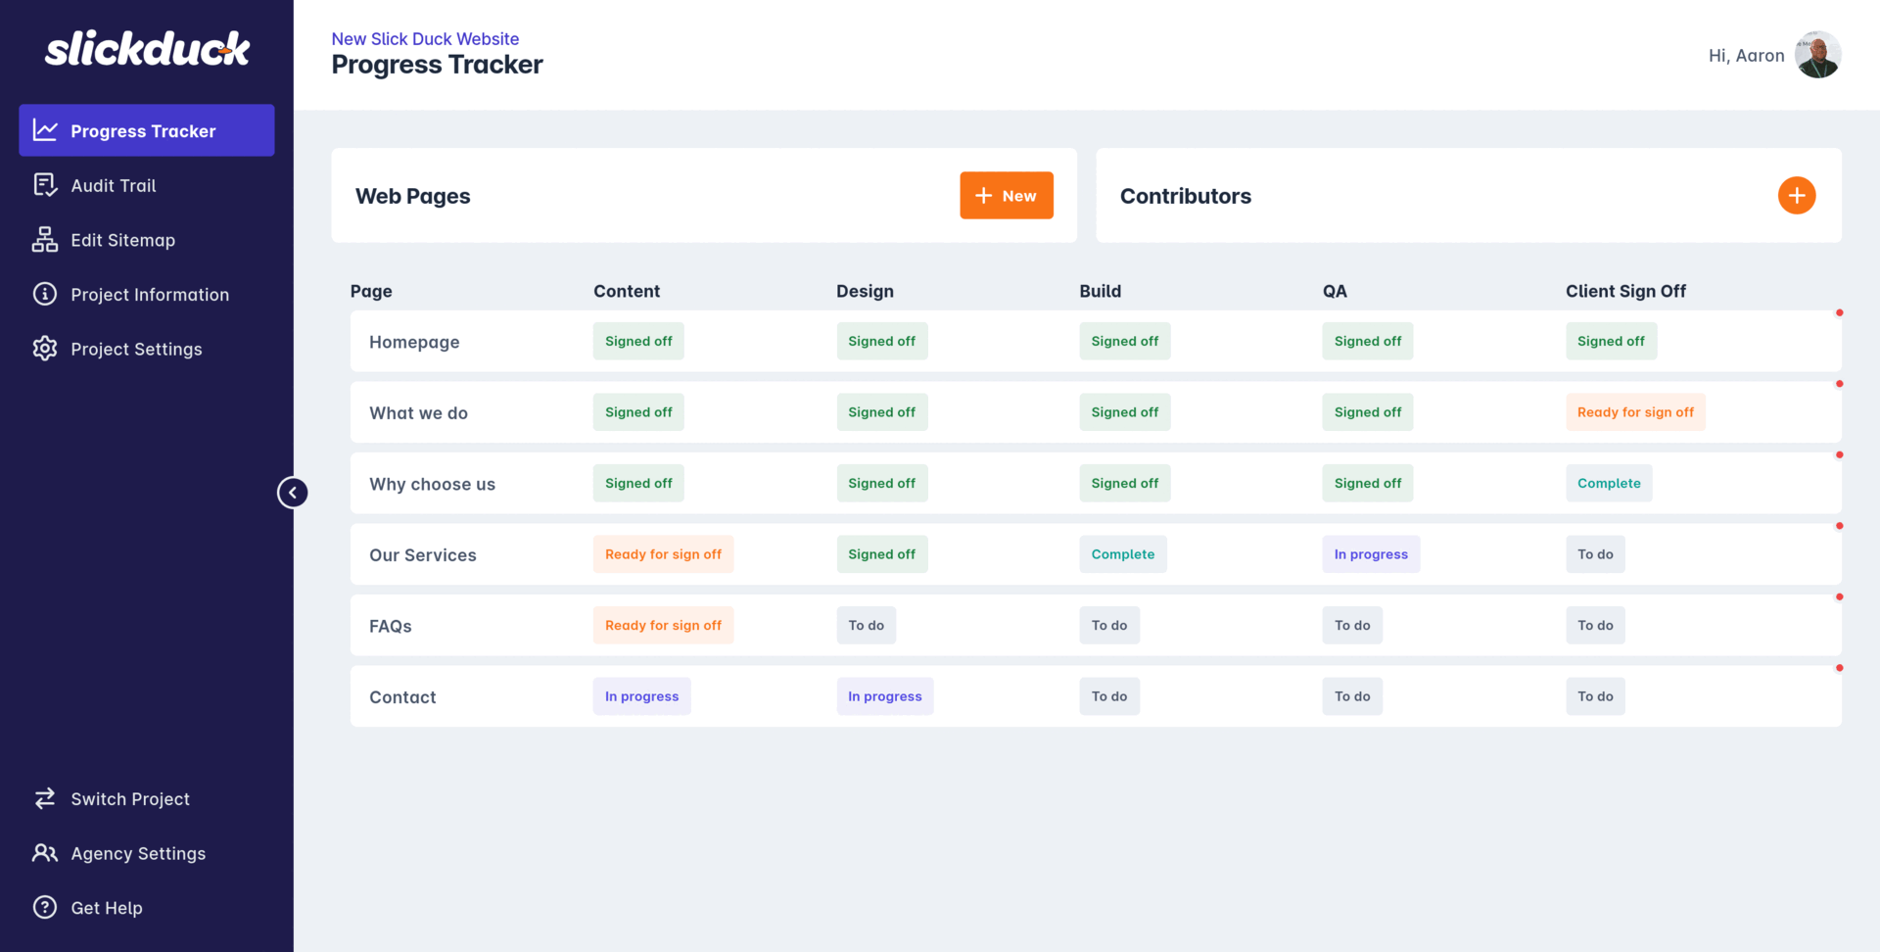Click the slickduck logo
This screenshot has width=1880, height=952.
tap(147, 49)
